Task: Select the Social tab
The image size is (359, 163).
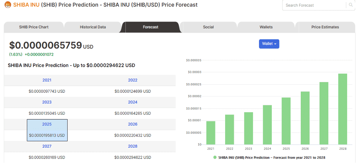Action: (208, 27)
